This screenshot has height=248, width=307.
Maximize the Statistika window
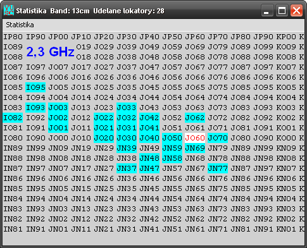(282, 11)
